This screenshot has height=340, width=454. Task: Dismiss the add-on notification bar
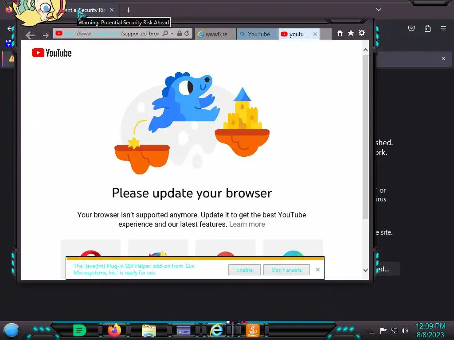point(317,270)
